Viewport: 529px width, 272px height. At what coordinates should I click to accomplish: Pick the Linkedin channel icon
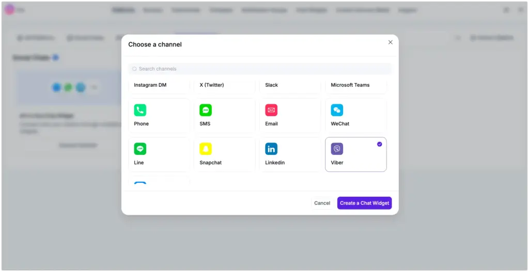[271, 149]
